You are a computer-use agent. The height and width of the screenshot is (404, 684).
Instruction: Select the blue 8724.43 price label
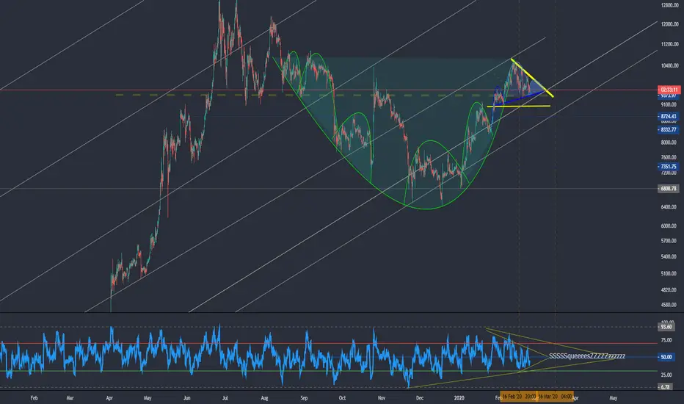tap(668, 117)
